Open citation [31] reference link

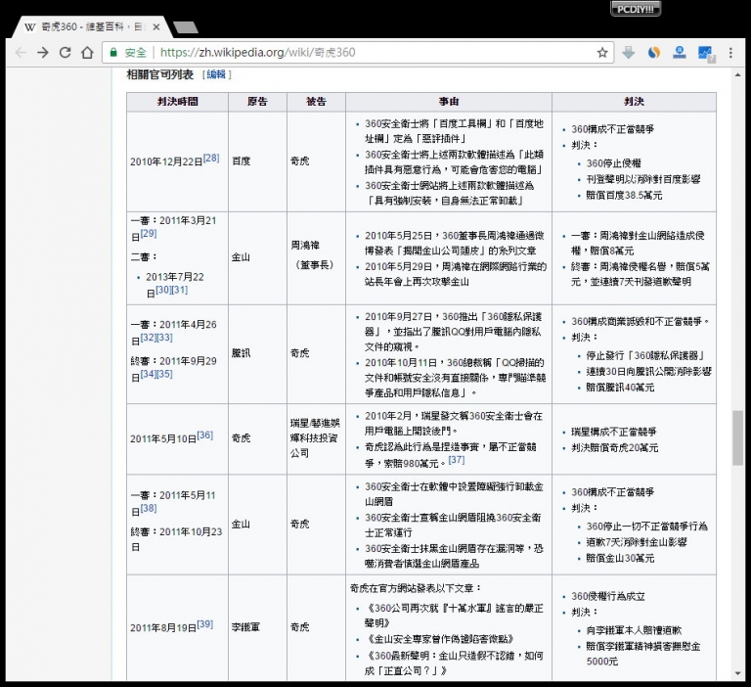(x=180, y=290)
